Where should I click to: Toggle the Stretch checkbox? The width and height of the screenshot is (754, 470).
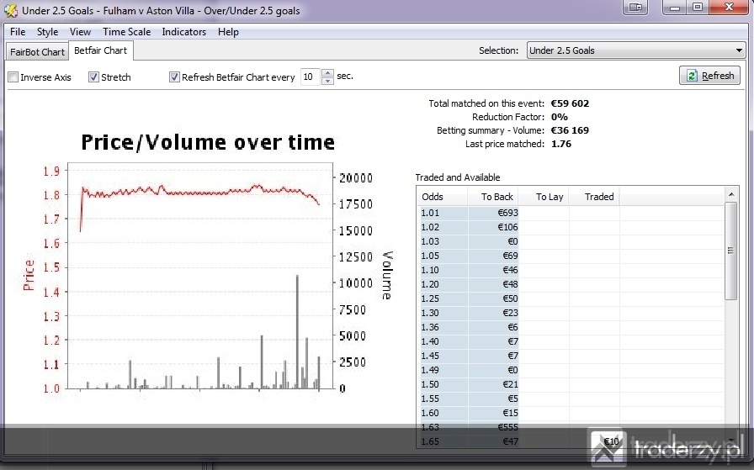point(93,77)
